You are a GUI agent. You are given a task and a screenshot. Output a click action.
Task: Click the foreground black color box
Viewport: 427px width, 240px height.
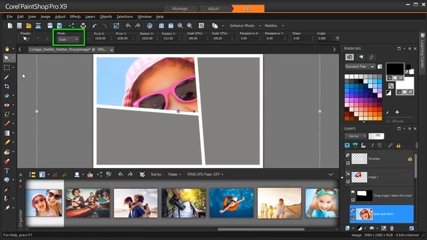(395, 69)
